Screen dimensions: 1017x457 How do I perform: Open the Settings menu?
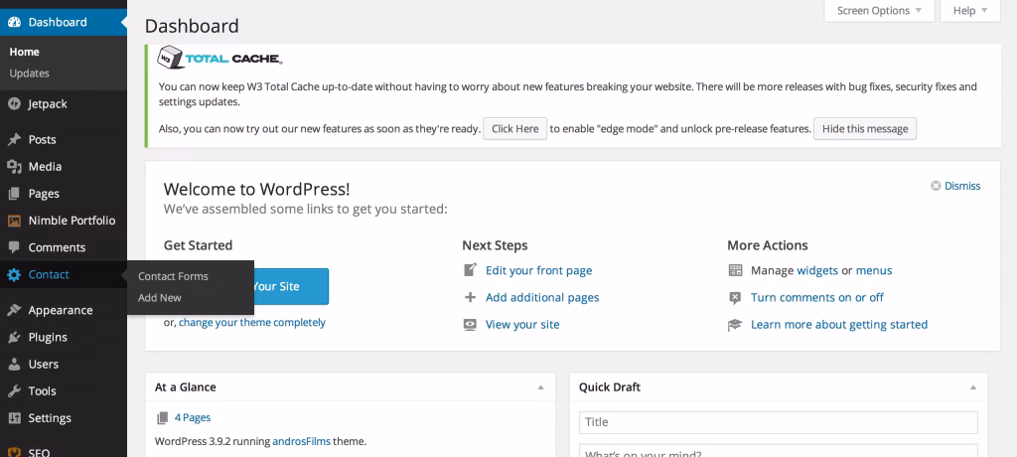pos(64,418)
